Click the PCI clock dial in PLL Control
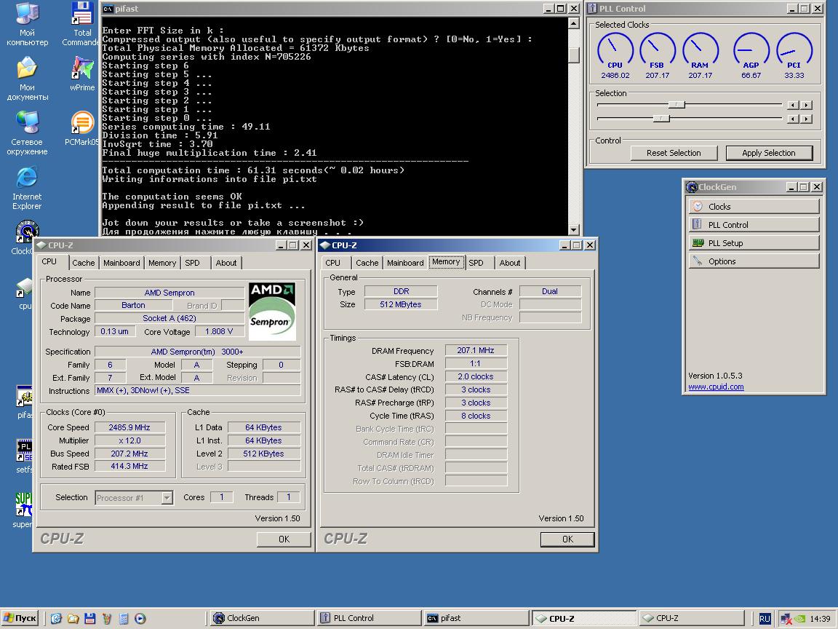The width and height of the screenshot is (838, 629). click(x=794, y=50)
